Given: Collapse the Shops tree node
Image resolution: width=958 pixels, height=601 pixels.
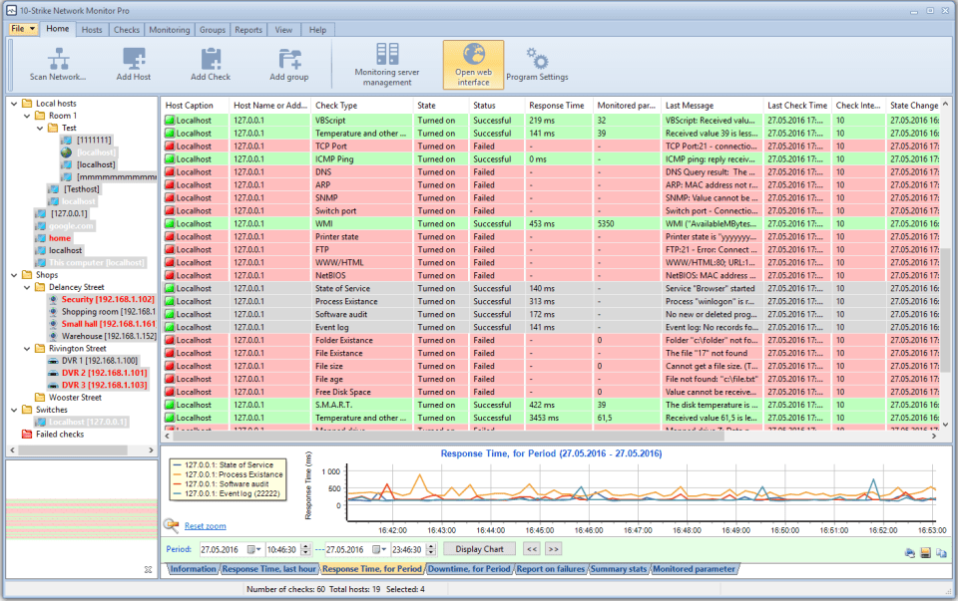Looking at the screenshot, I should pyautogui.click(x=14, y=275).
